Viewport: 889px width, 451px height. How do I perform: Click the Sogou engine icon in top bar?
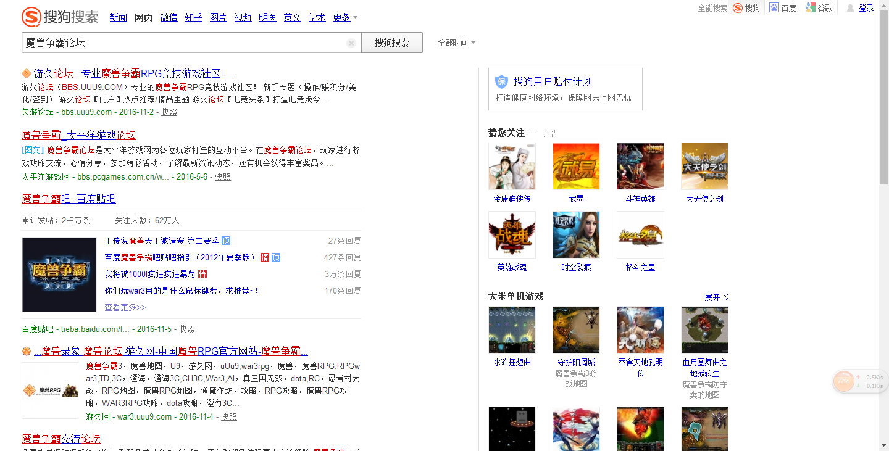738,8
